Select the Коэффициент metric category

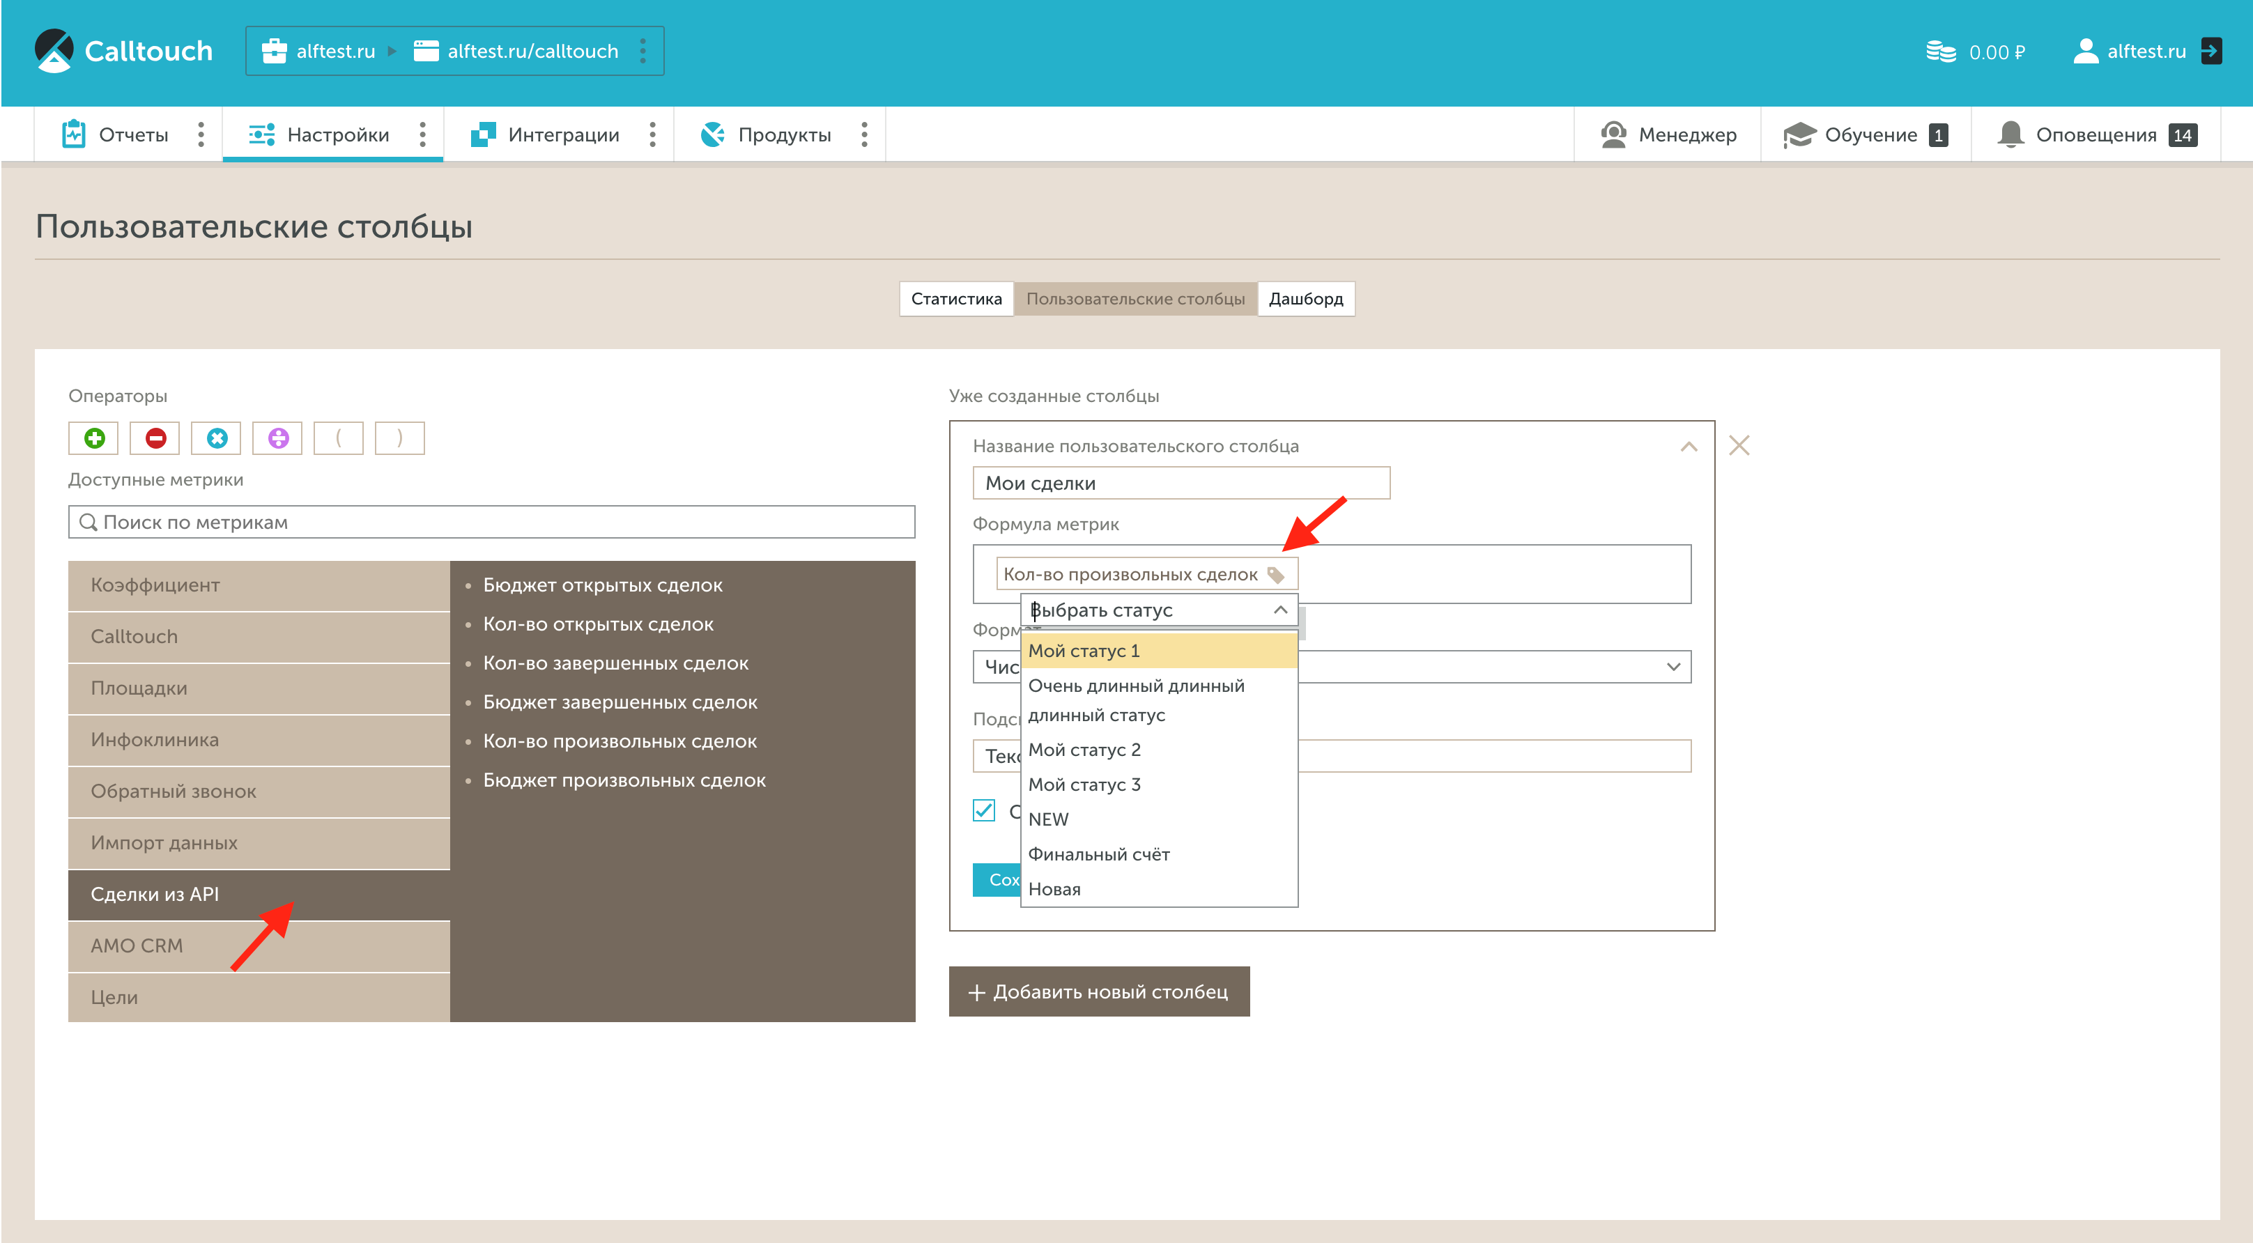[x=259, y=585]
